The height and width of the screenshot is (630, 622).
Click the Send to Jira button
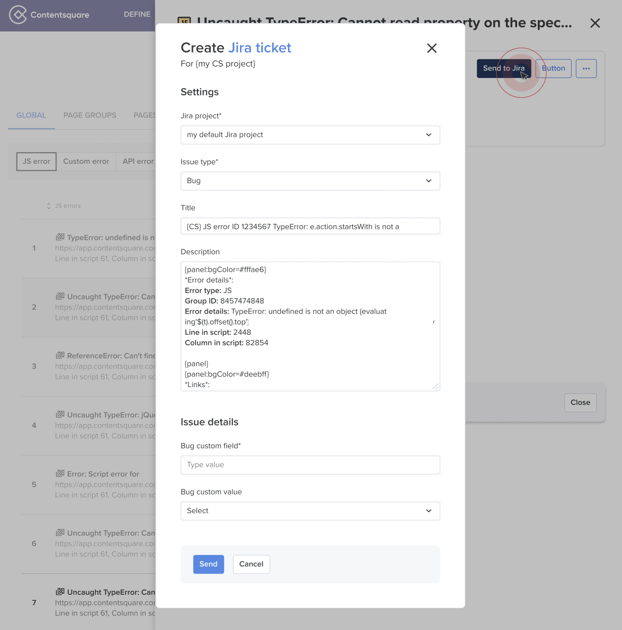pos(504,69)
